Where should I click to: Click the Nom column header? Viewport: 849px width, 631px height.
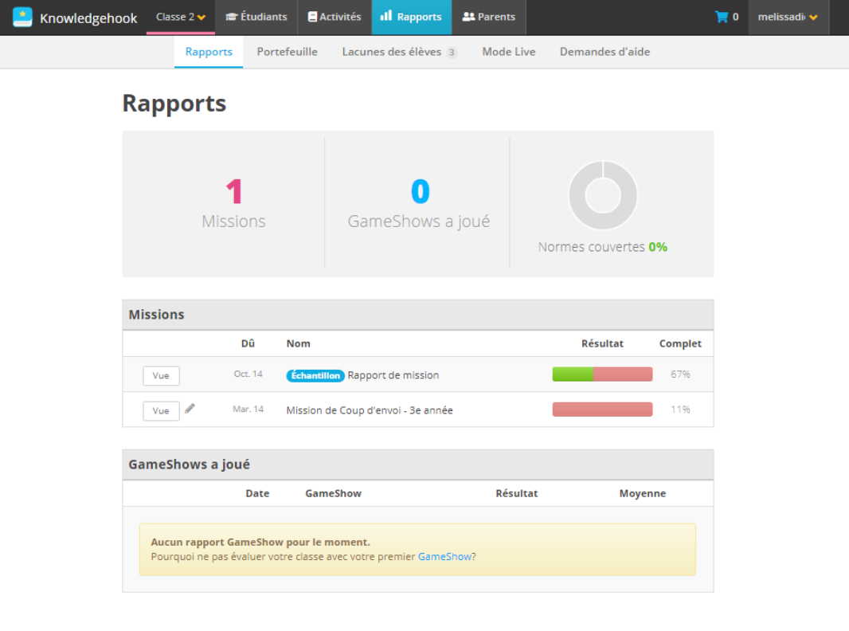[299, 343]
